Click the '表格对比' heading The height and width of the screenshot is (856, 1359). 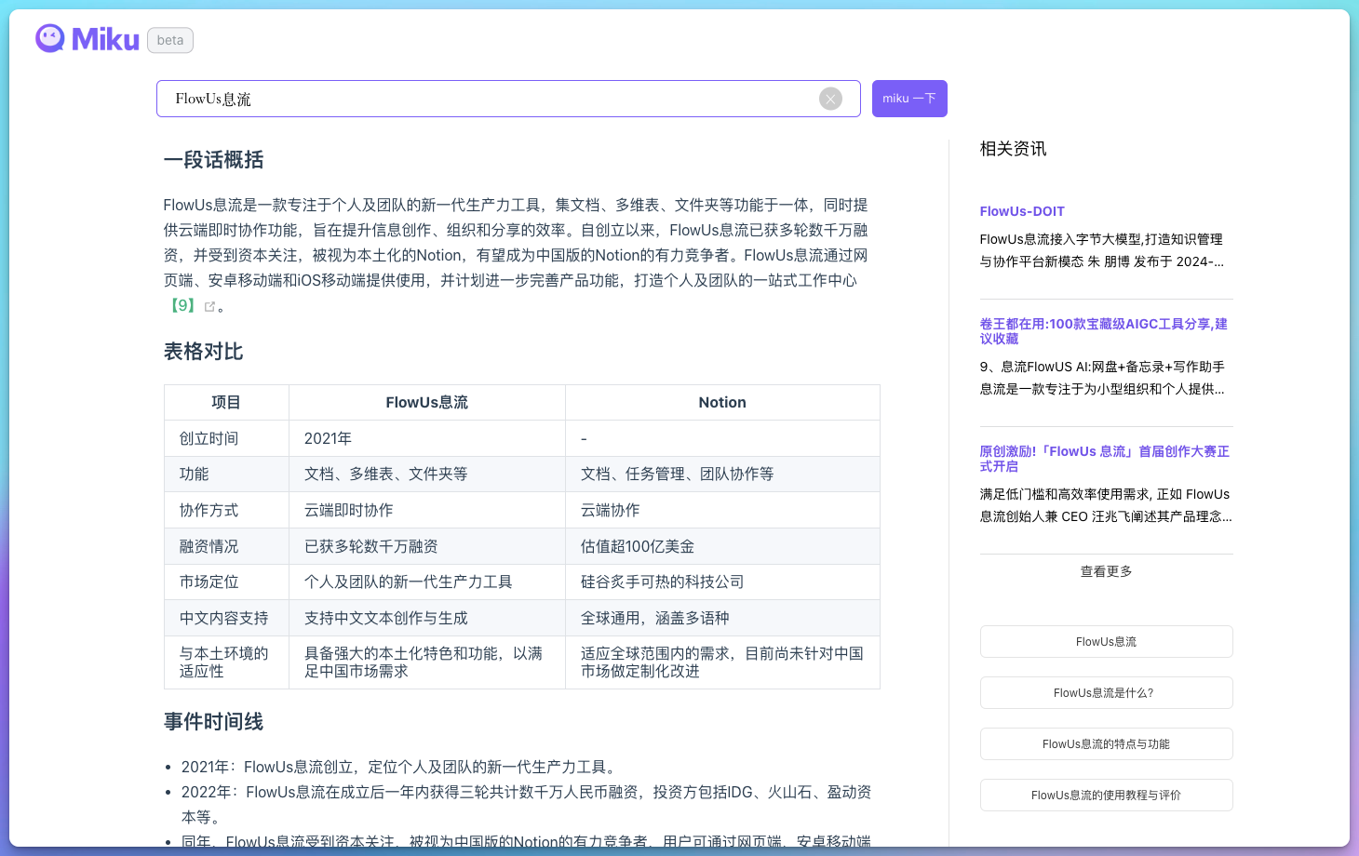pyautogui.click(x=204, y=352)
